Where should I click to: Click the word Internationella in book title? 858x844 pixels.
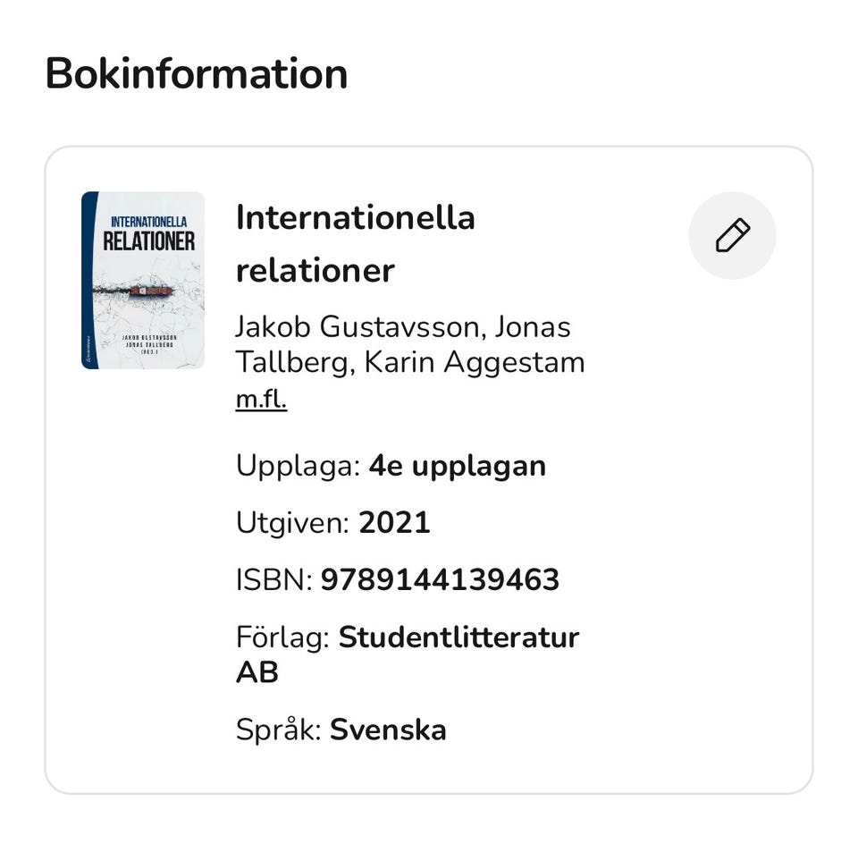(x=355, y=217)
